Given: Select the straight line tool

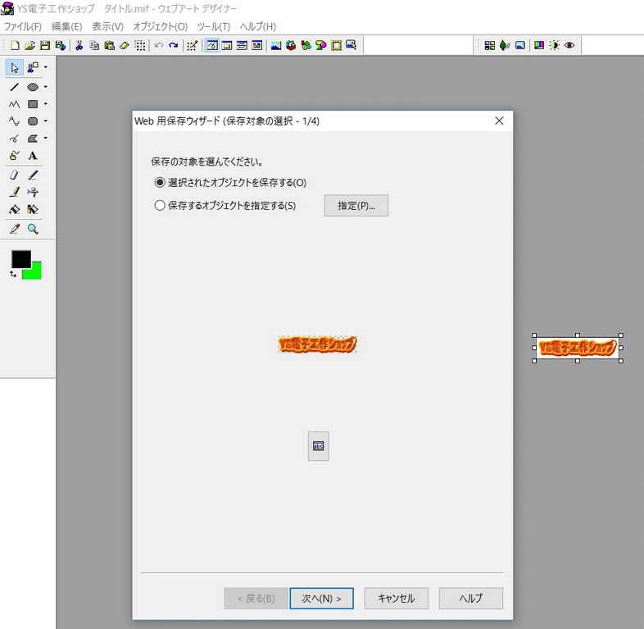Looking at the screenshot, I should (14, 87).
